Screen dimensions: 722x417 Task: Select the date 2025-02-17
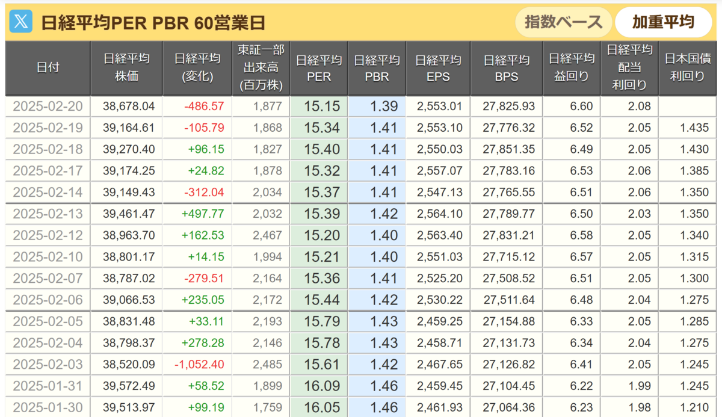pyautogui.click(x=48, y=171)
